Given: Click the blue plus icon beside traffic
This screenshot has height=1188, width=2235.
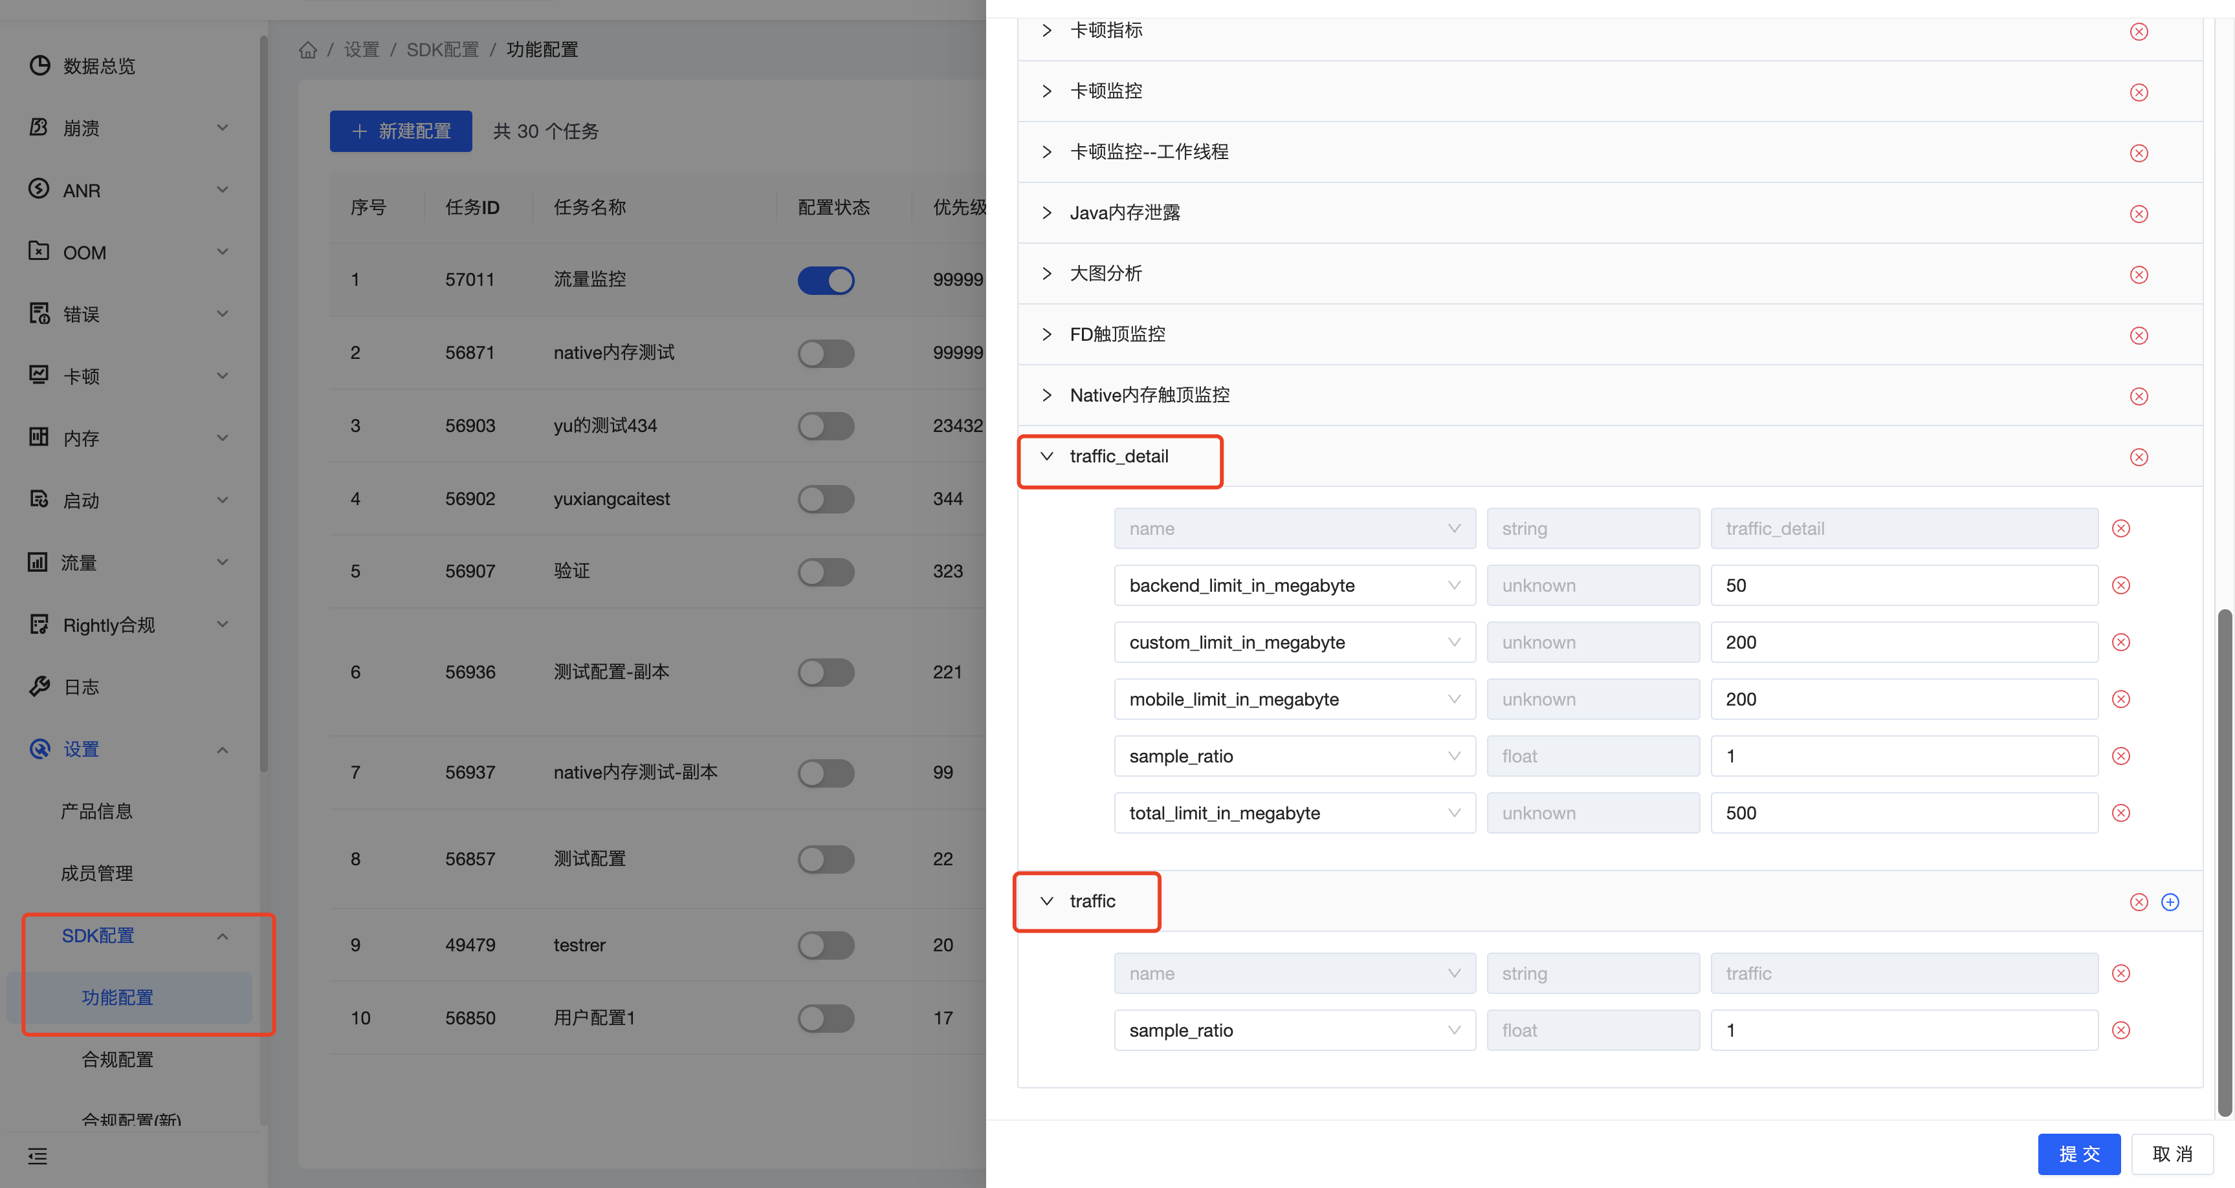Looking at the screenshot, I should click(2169, 902).
